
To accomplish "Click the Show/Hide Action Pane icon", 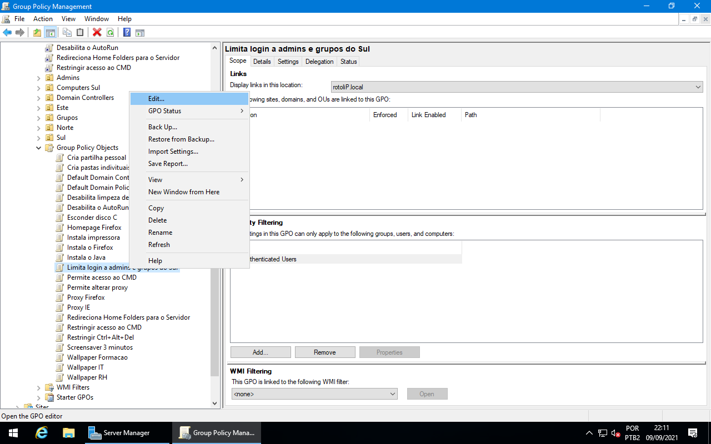I will pos(140,33).
